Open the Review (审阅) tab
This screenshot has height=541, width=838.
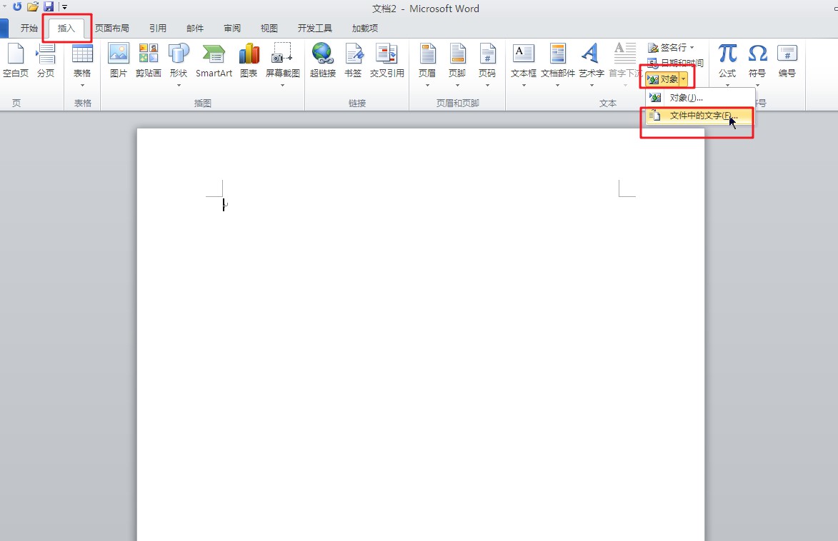(x=232, y=29)
